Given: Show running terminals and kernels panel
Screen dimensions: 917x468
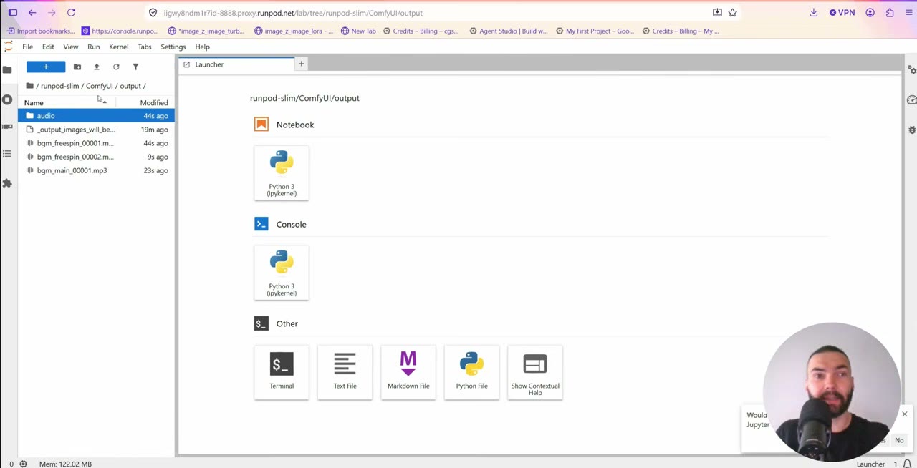Looking at the screenshot, I should [x=7, y=99].
